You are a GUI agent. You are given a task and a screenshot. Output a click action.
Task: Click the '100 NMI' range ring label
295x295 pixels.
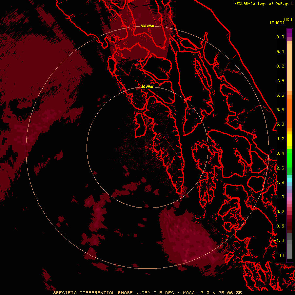(147, 26)
